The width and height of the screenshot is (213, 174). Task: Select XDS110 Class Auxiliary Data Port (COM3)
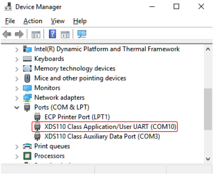tap(97, 136)
